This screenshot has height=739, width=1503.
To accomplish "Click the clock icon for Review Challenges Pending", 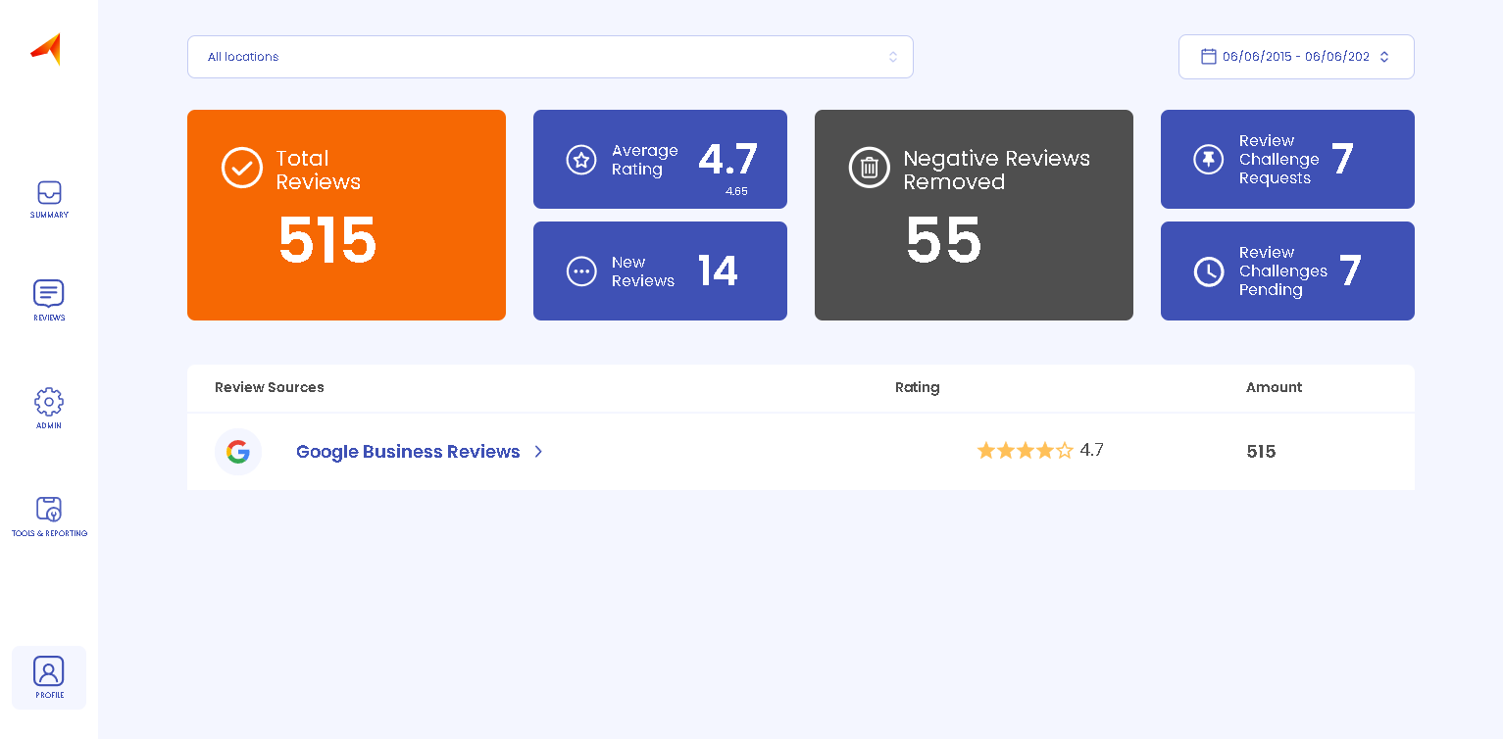I will pyautogui.click(x=1208, y=271).
